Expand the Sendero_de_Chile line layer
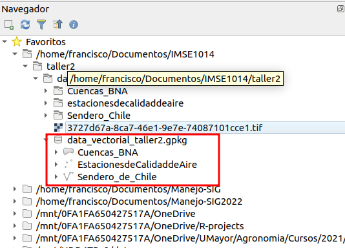Screen dimensions: 345x248 click(56, 176)
